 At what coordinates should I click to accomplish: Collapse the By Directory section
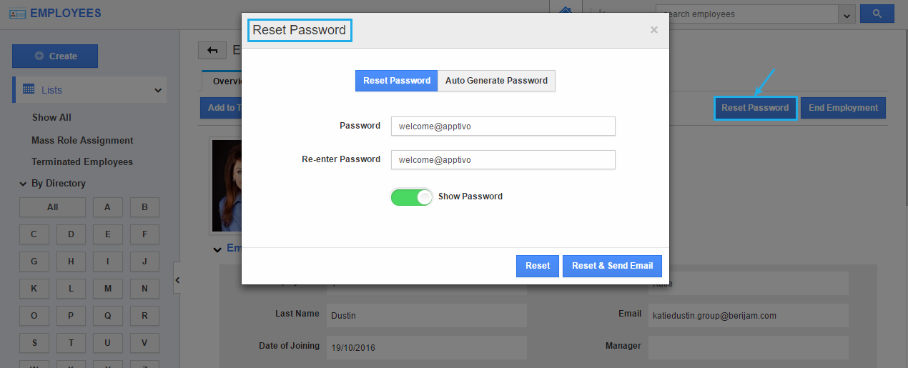coord(24,184)
